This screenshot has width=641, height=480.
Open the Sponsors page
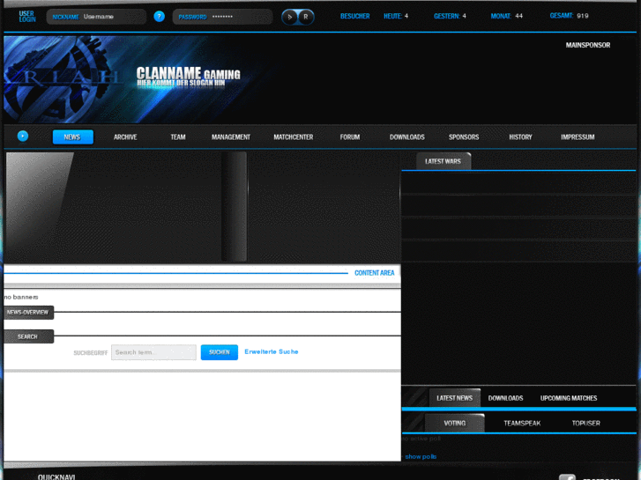pyautogui.click(x=464, y=137)
